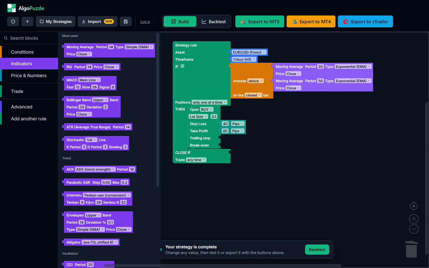Click the Take Profit value 80 field

pos(225,131)
